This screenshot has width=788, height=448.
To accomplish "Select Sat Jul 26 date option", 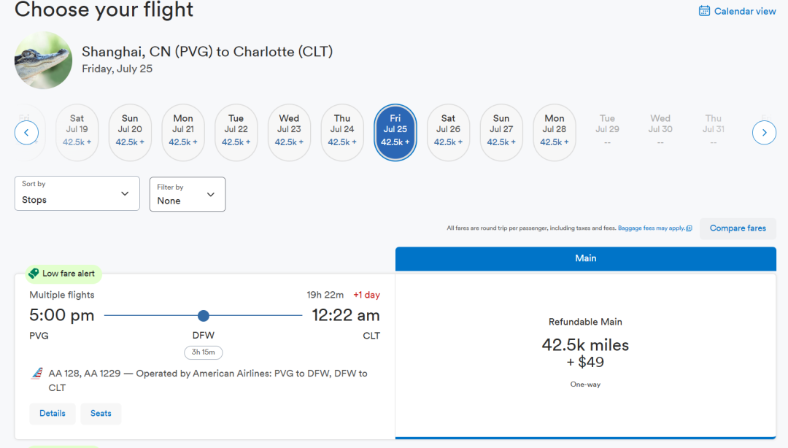I will (x=448, y=132).
